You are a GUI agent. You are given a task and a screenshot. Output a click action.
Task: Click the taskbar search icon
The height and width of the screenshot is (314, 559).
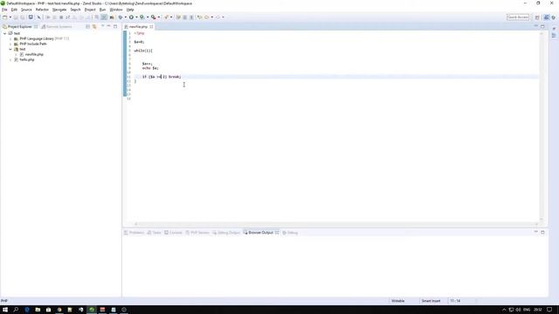click(x=16, y=310)
